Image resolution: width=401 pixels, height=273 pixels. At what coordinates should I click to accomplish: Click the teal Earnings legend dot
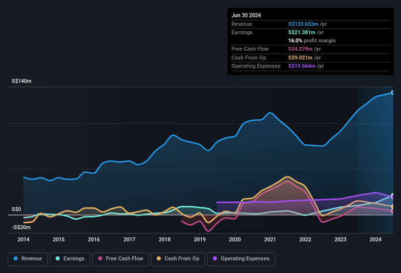(x=58, y=258)
